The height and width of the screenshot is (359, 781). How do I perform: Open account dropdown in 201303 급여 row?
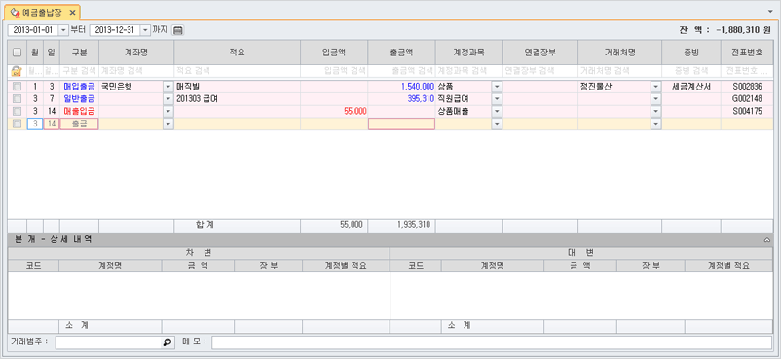click(x=168, y=98)
